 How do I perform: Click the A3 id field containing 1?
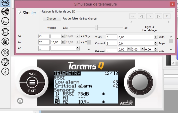tap(44, 48)
